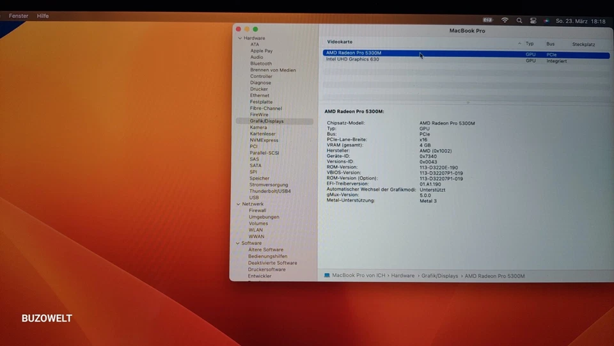Click Grafik/Displays in the path bar
614x346 pixels.
tap(439, 276)
